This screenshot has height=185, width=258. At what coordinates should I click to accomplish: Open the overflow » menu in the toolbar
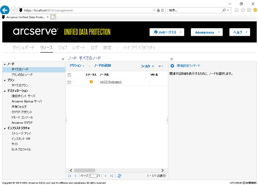pos(161,66)
